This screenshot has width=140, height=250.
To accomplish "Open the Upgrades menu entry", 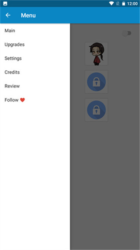I will [35, 45].
